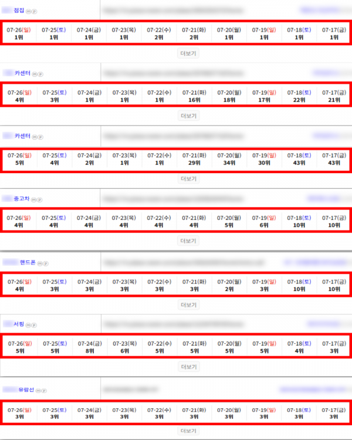
Task: Click the m icon beside 핸드폰
Action: 40,263
